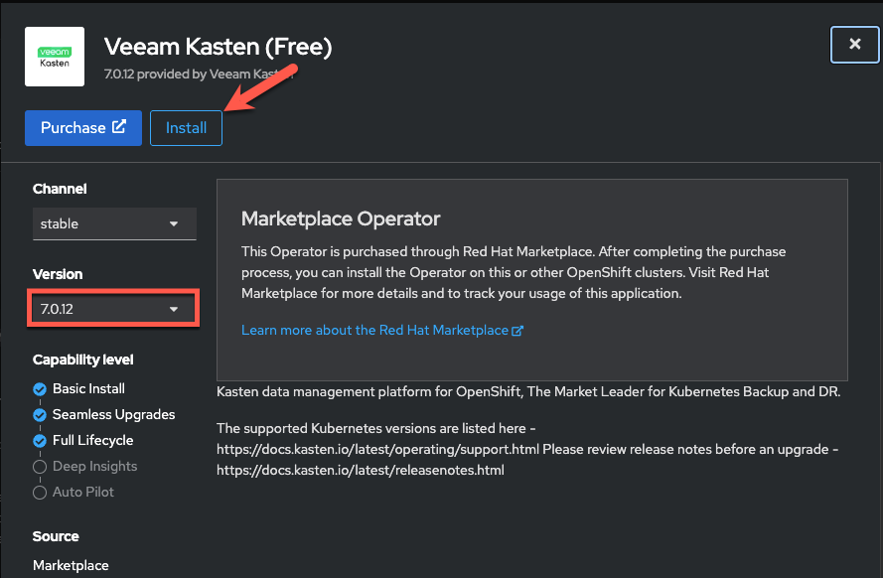
Task: Click the Purchase button
Action: (x=83, y=128)
